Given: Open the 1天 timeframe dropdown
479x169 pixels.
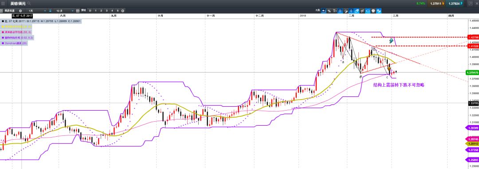Looking at the screenshot, I should [37, 11].
